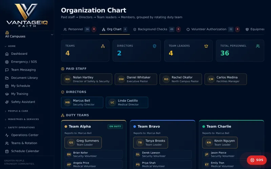The height and width of the screenshot is (169, 271).
Task: Open Marcus Bell director card
Action: click(x=82, y=102)
